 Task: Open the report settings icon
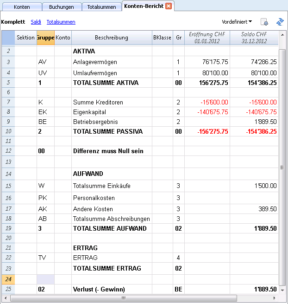coord(264,22)
